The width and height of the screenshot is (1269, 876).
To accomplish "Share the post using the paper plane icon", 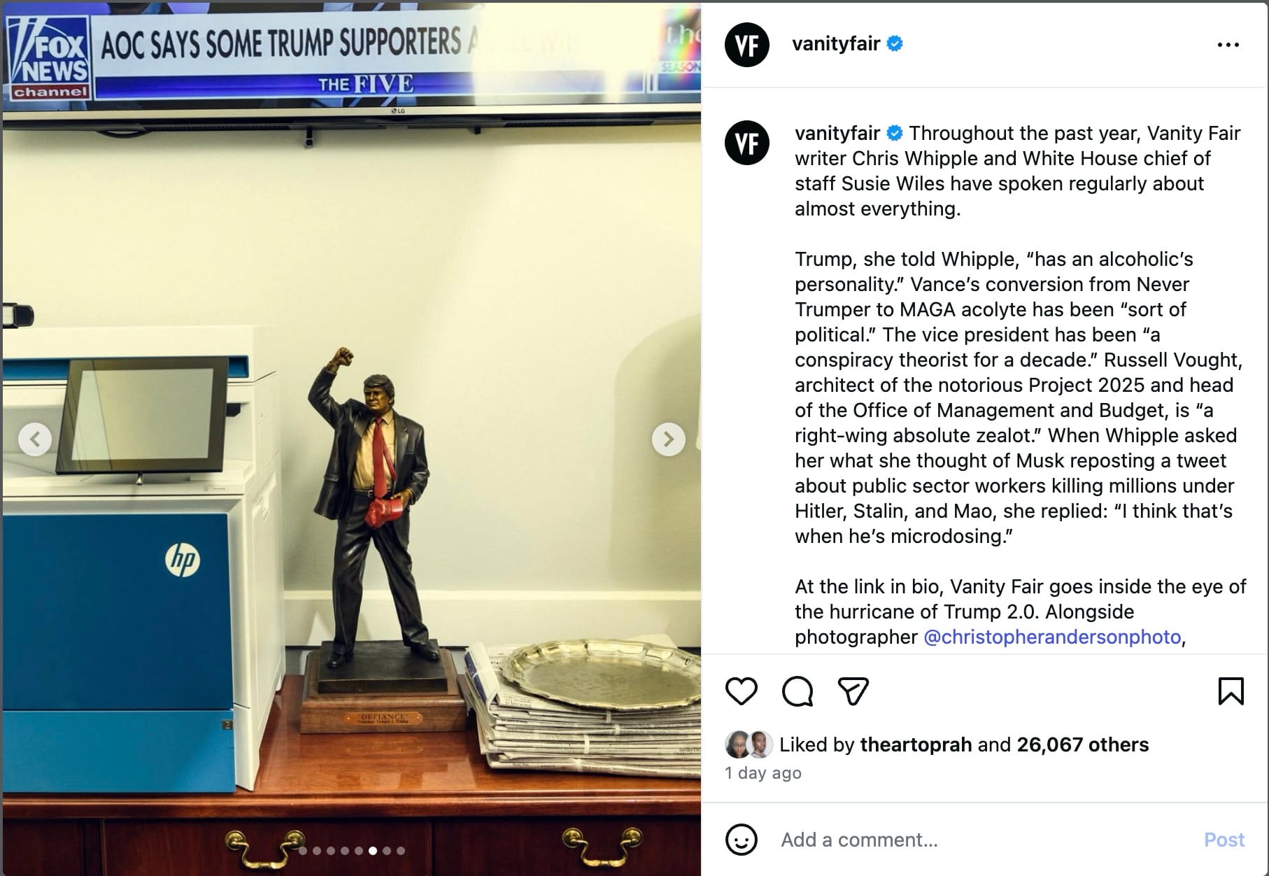I will 853,691.
